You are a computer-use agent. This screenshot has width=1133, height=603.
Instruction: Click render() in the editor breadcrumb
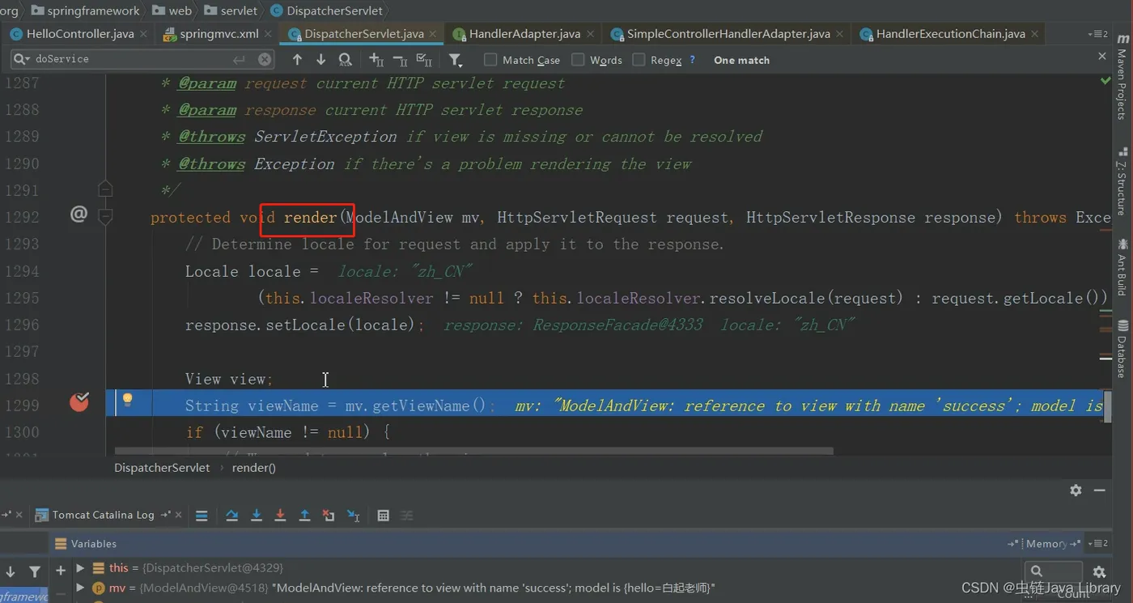point(254,468)
